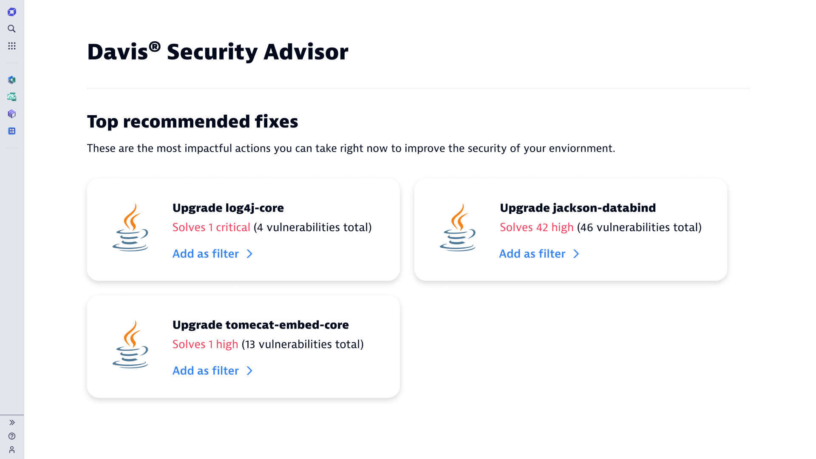Click the Dynatrace logo in the sidebar
The image size is (816, 459).
[12, 12]
